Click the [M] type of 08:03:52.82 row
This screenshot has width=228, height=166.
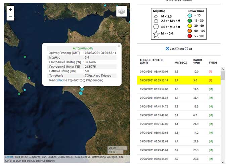click(x=211, y=89)
